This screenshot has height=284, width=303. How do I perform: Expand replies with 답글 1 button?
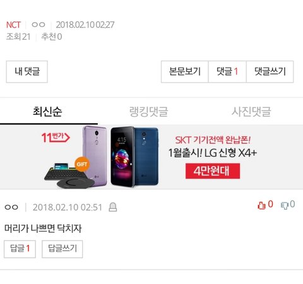coord(20,249)
